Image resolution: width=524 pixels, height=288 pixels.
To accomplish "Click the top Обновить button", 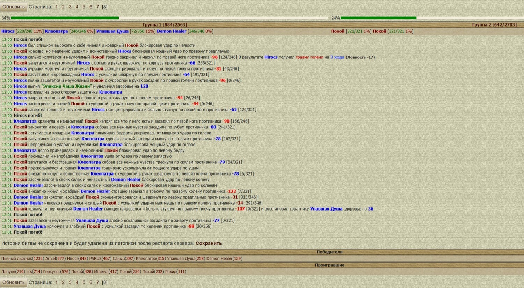I will [x=13, y=7].
